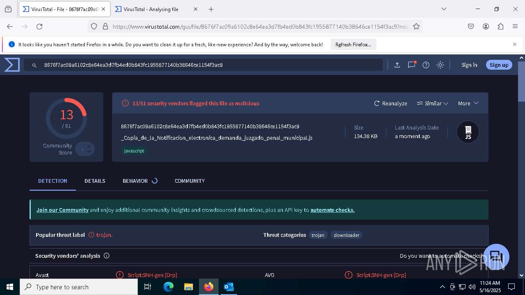Click the VirusTotal logo icon

[12, 65]
